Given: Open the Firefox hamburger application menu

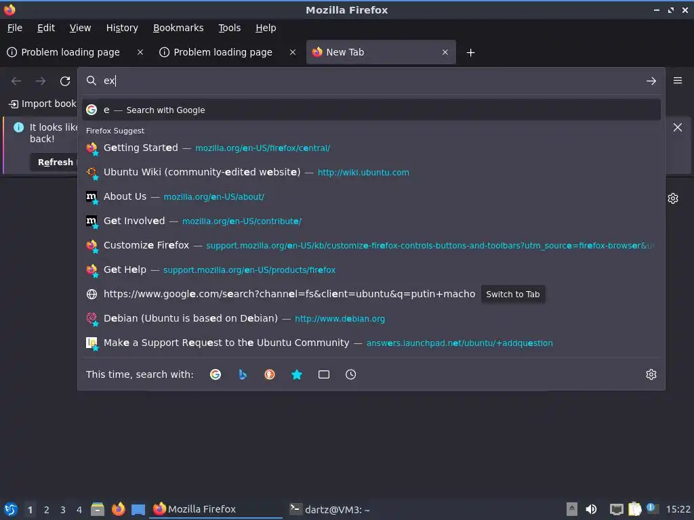Looking at the screenshot, I should 678,81.
